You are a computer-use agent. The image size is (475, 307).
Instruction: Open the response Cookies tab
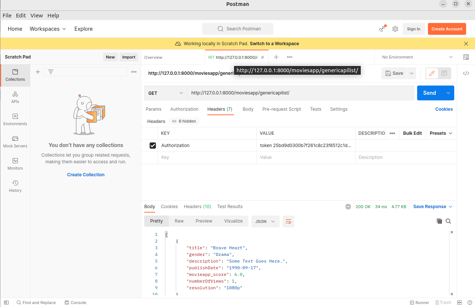(169, 207)
